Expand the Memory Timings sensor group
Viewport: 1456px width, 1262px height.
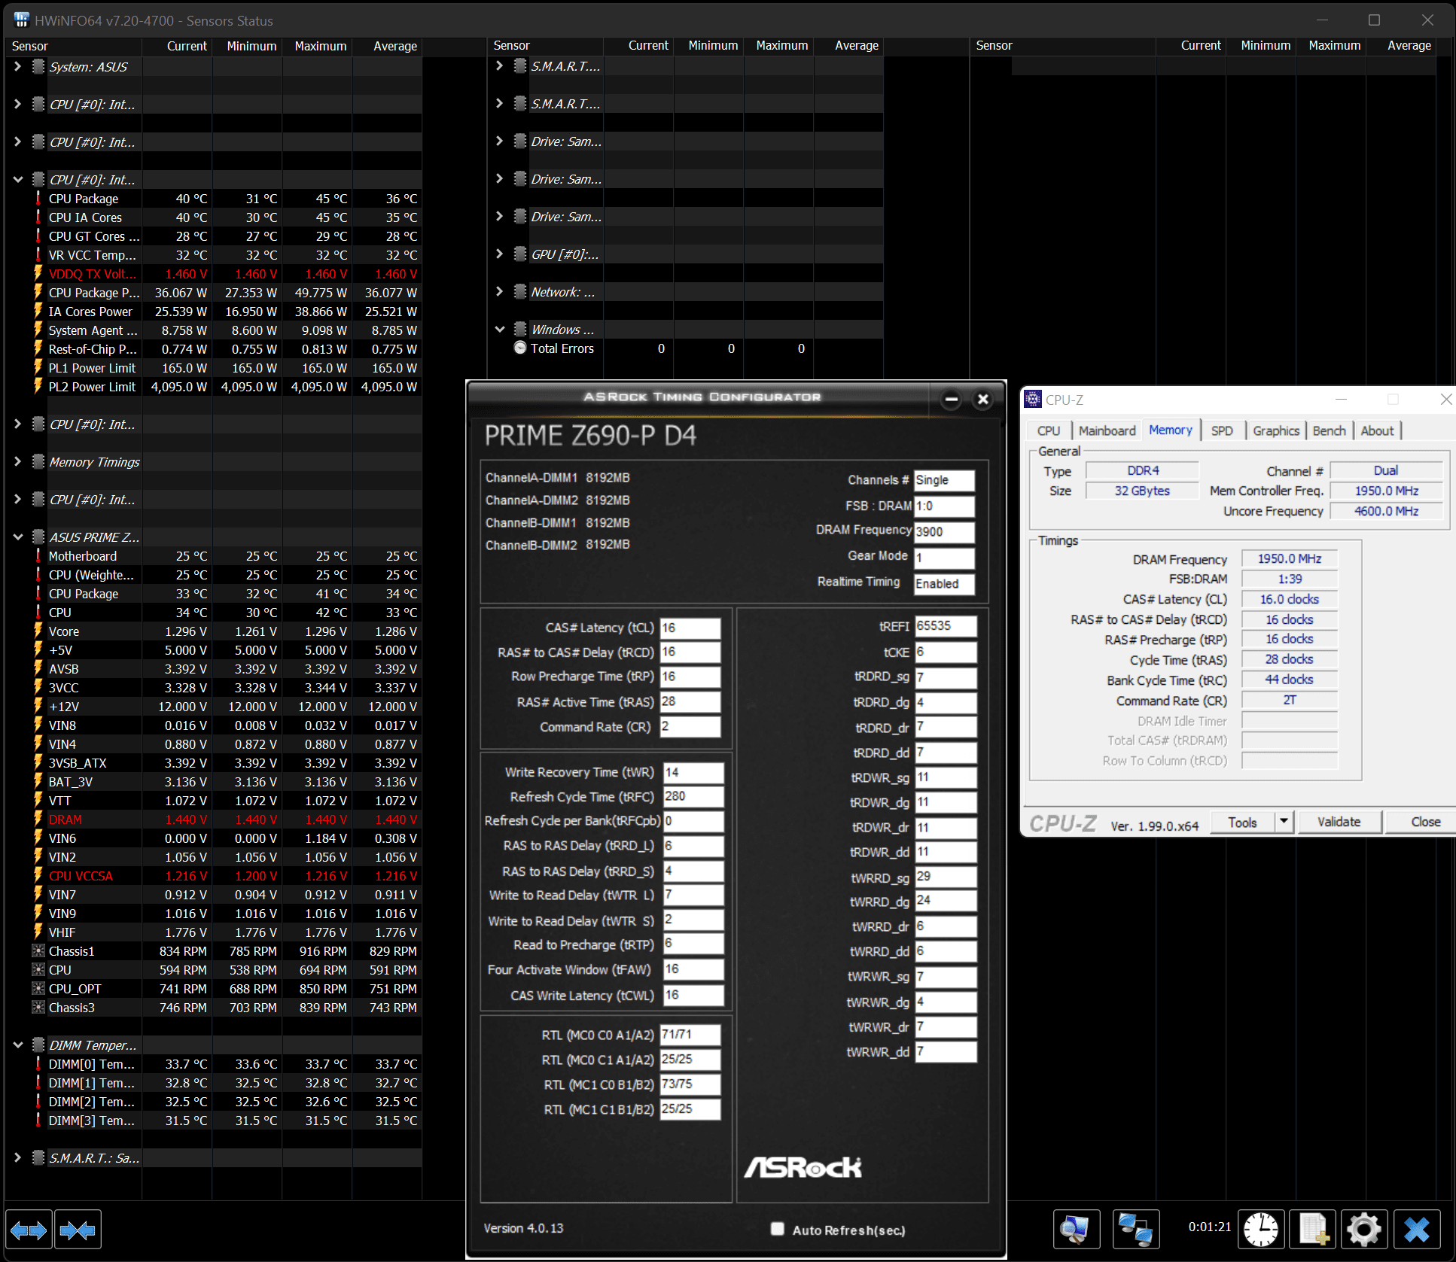[17, 461]
